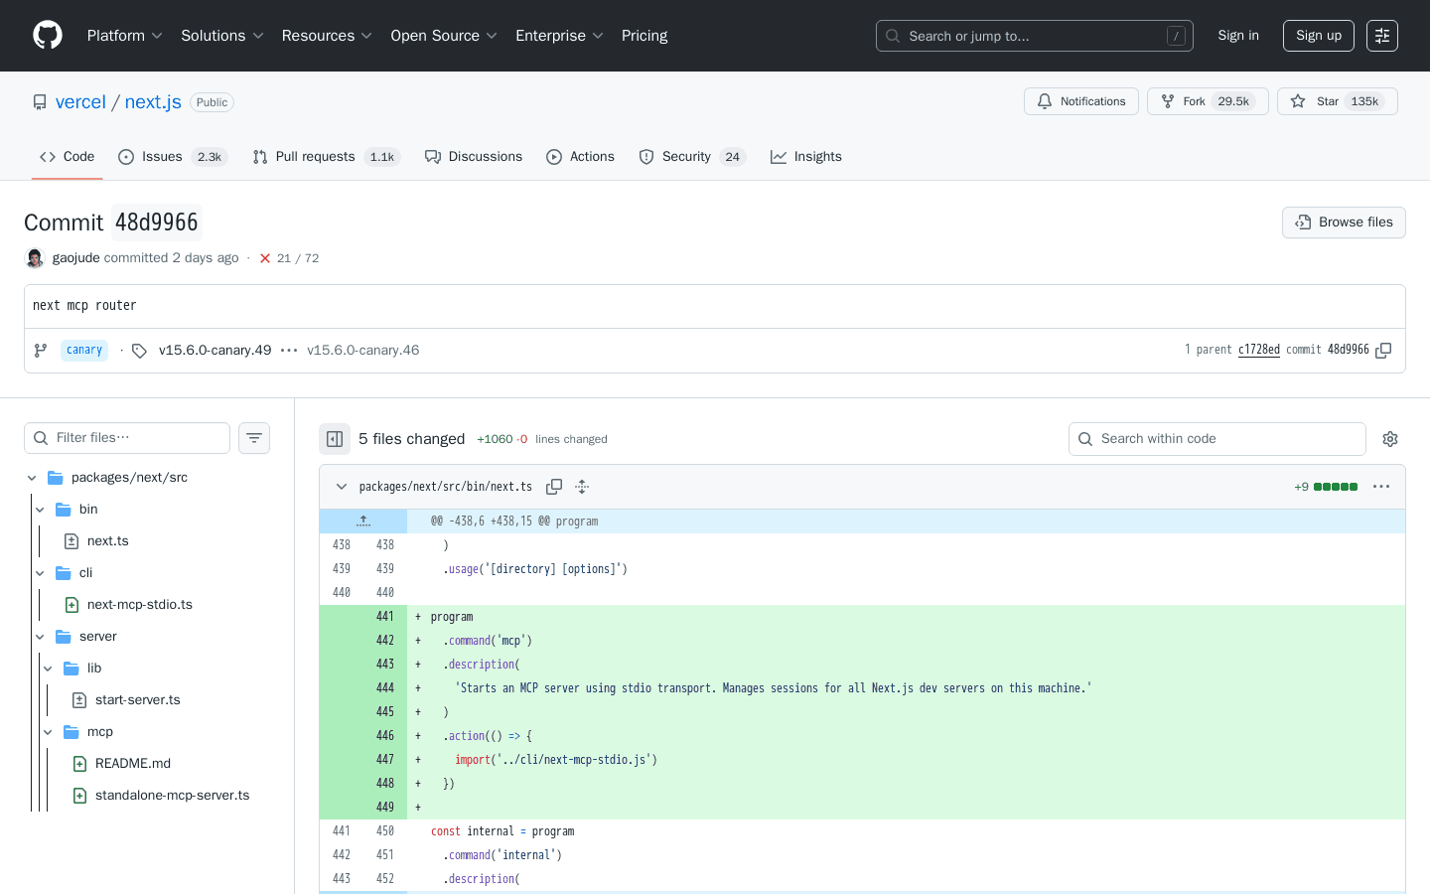1430x894 pixels.
Task: Open Notifications sign-in prompt
Action: coord(1081,101)
